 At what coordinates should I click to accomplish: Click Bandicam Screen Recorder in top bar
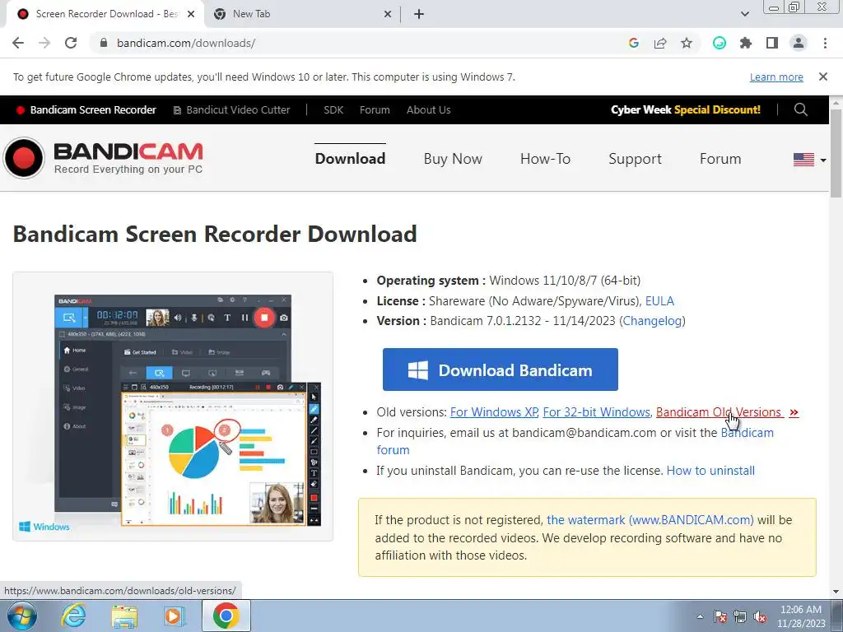pos(86,109)
